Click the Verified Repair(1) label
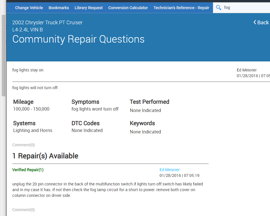270x216 pixels. point(28,170)
